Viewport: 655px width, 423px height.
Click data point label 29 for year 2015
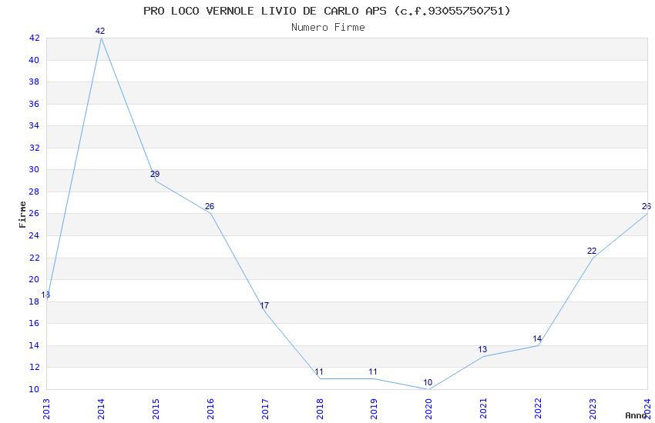tap(155, 174)
